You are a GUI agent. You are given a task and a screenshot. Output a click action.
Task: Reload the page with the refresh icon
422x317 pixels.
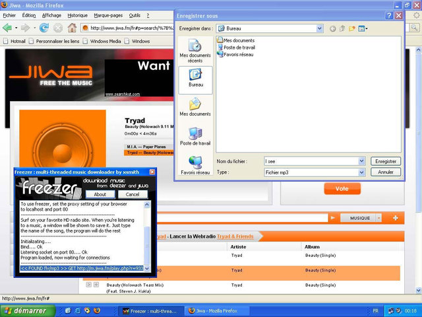[44, 28]
